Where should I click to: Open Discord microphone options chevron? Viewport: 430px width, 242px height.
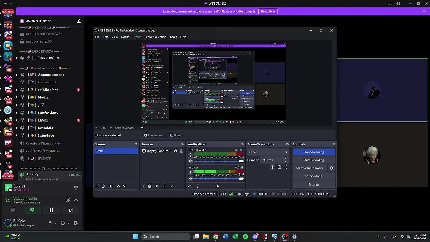point(56,223)
